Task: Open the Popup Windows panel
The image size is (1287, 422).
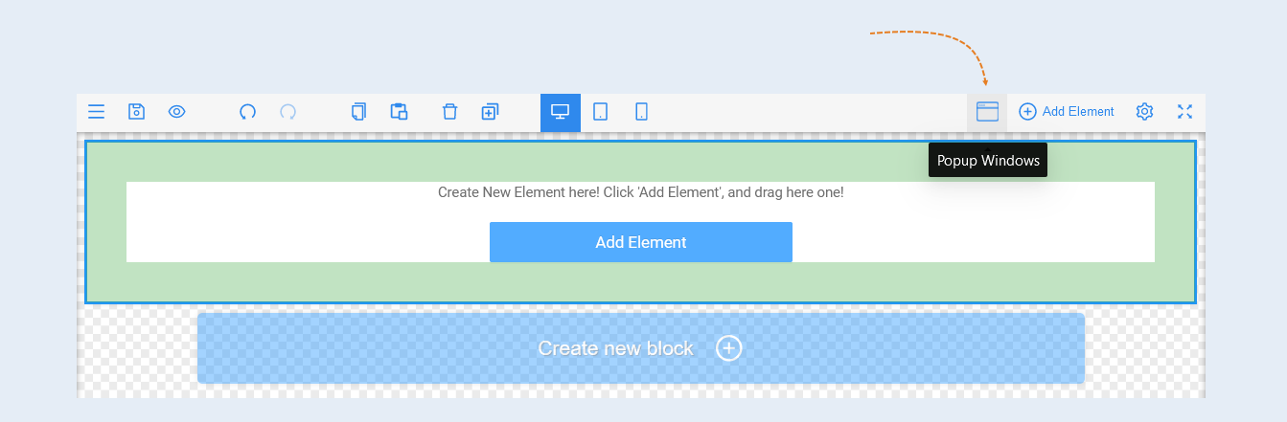Action: click(x=987, y=112)
